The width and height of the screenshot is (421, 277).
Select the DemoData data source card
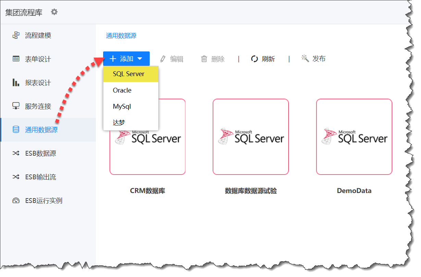(x=354, y=137)
